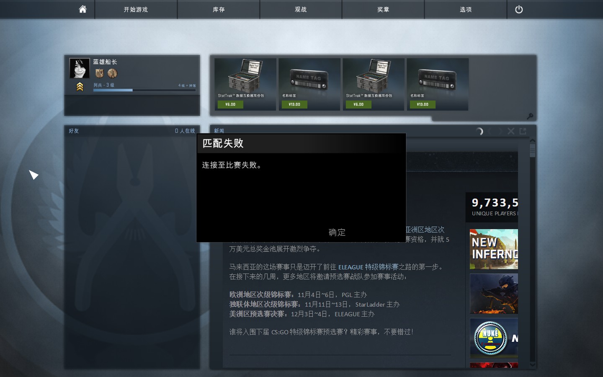Image resolution: width=603 pixels, height=377 pixels.
Task: Click the news scrollbar up arrow
Action: pos(533,141)
